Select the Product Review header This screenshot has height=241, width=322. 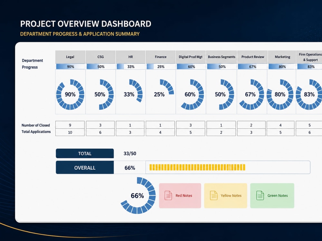[252, 57]
